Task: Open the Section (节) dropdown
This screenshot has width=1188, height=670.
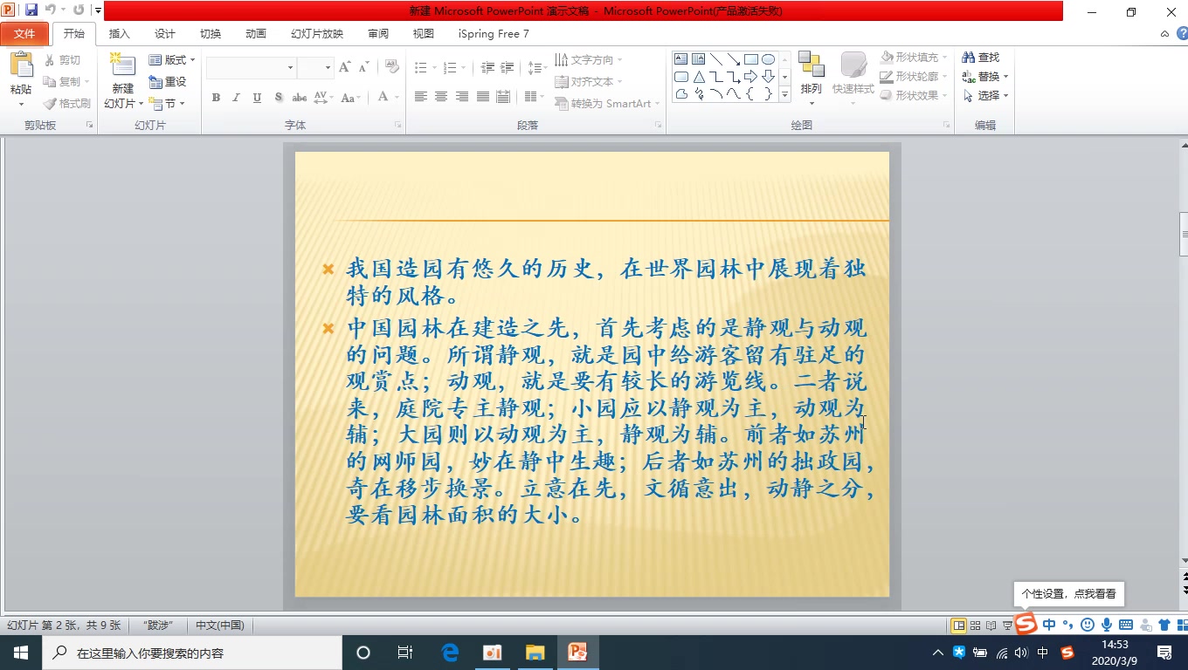Action: click(168, 104)
